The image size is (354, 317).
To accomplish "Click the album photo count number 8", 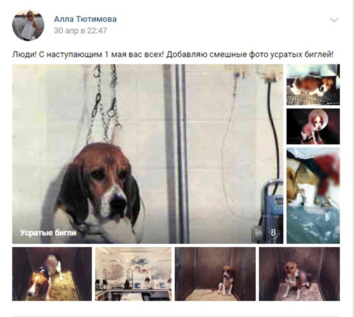I will click(273, 233).
